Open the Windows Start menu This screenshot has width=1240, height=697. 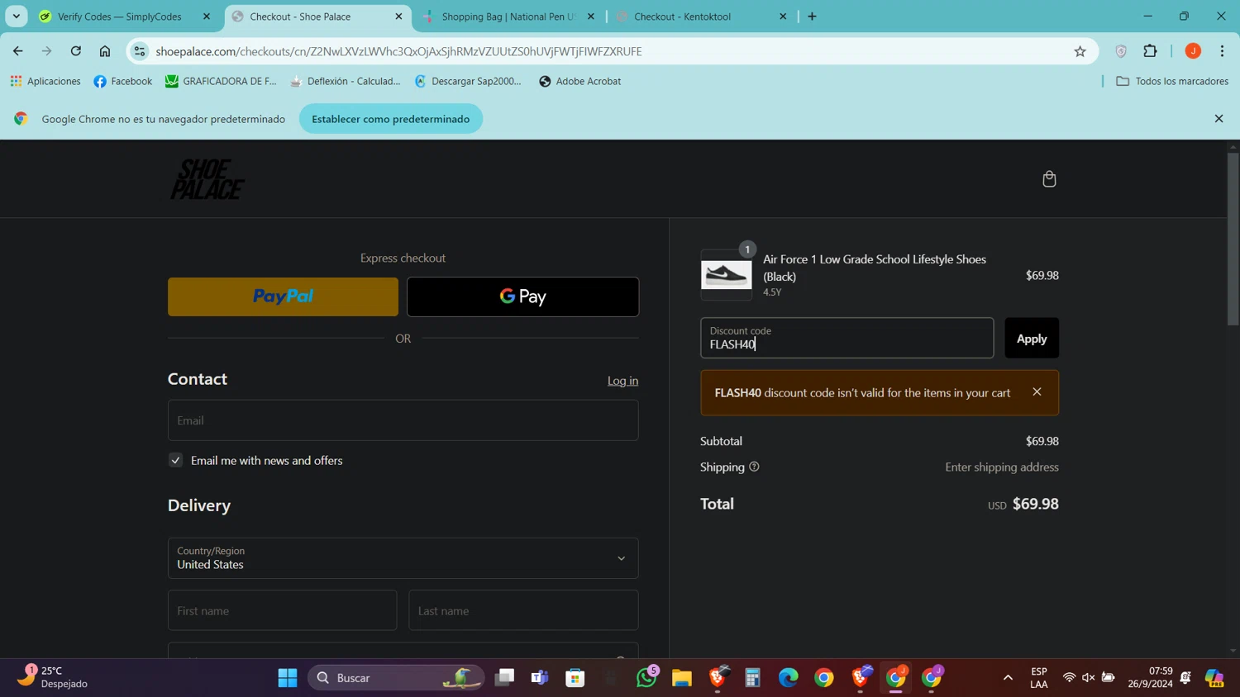tap(288, 678)
